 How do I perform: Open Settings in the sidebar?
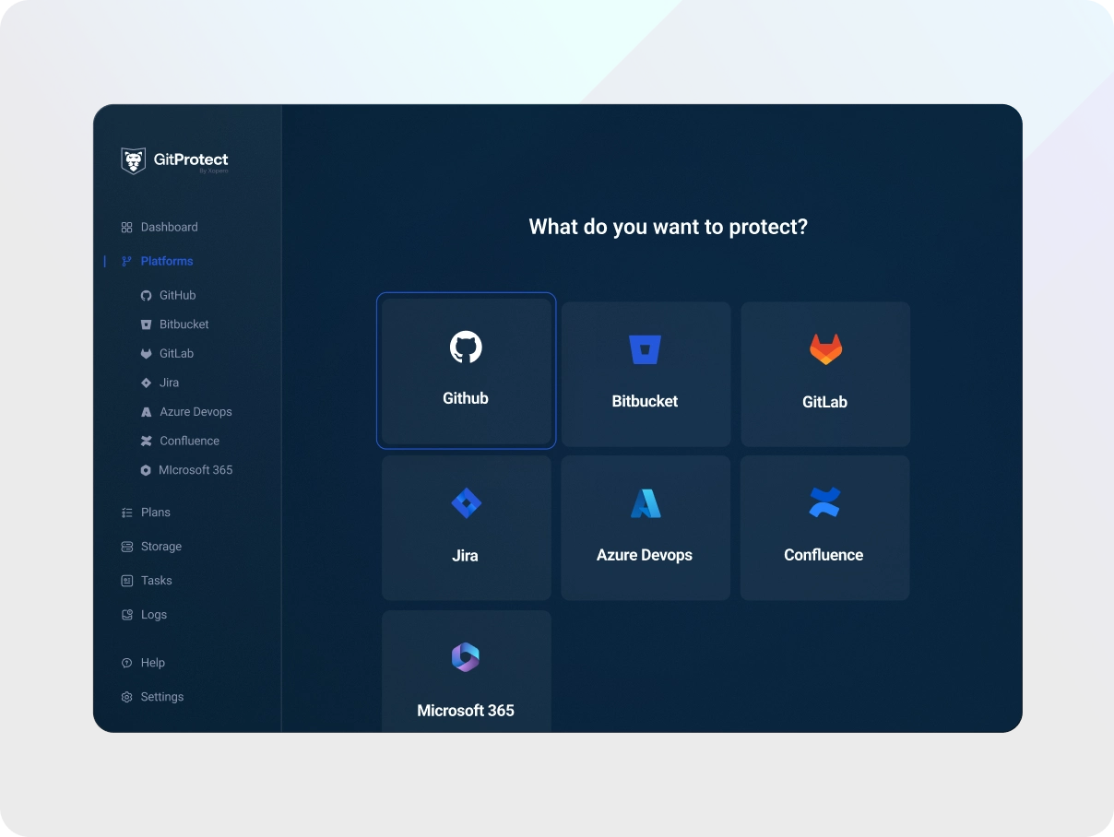[162, 697]
